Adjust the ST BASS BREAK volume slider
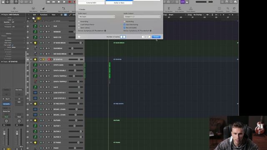 click(76, 43)
